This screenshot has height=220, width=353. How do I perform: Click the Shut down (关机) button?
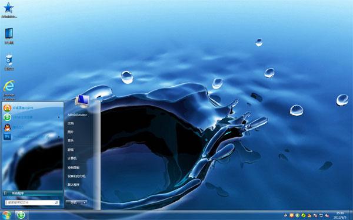click(74, 202)
